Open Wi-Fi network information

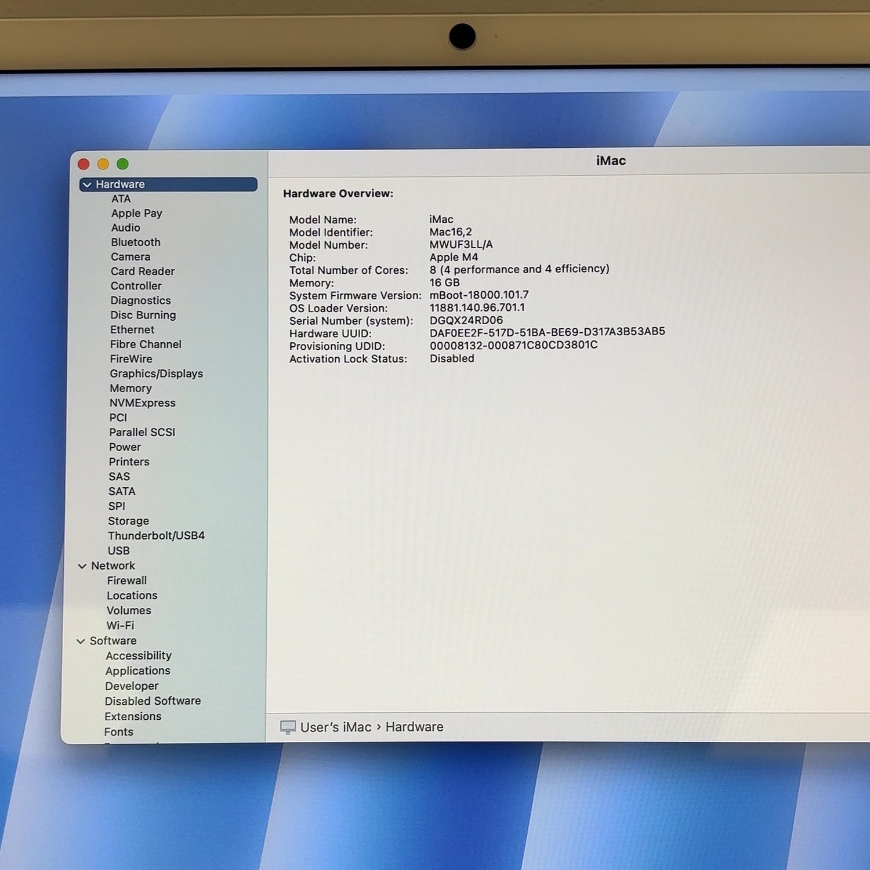120,626
